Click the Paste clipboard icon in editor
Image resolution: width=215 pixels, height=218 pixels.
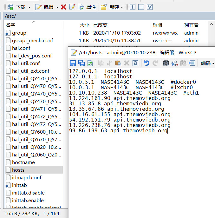tap(118, 63)
